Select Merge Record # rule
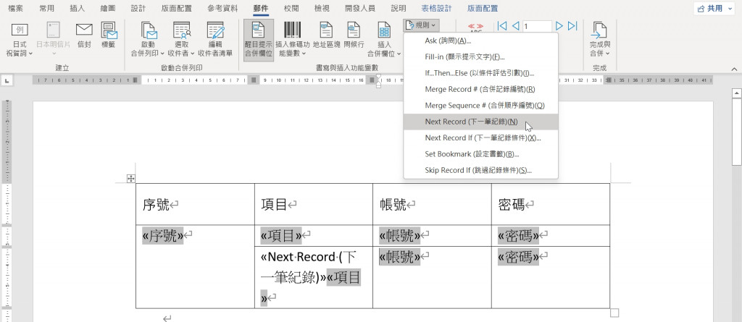 point(481,90)
